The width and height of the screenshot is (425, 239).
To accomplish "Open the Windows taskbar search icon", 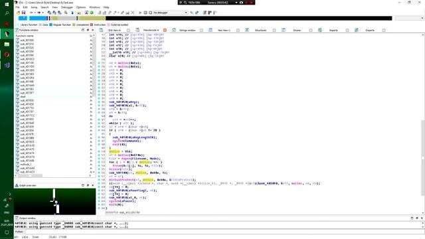I will (7, 13).
